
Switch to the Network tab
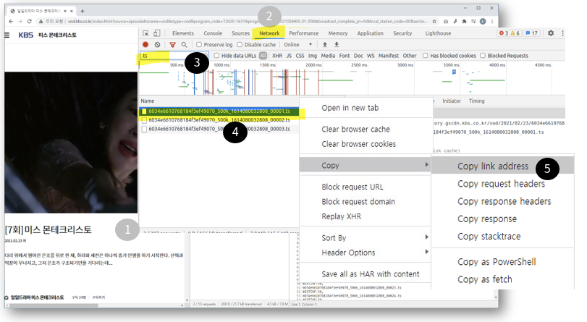click(269, 33)
